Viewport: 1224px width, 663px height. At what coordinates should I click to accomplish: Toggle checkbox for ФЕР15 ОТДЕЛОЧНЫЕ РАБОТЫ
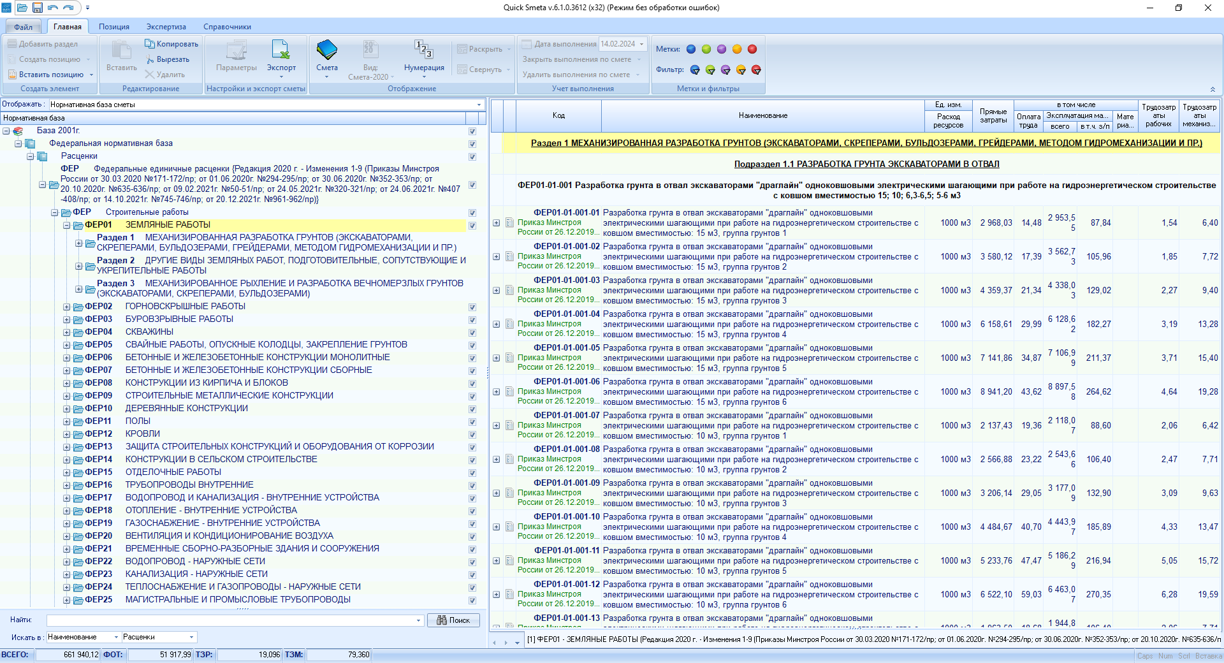click(x=472, y=473)
